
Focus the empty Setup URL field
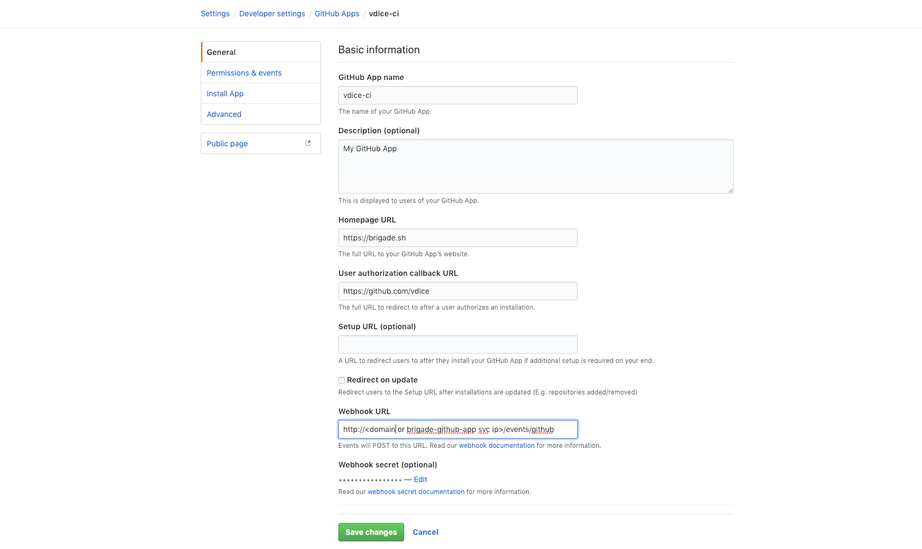tap(457, 344)
